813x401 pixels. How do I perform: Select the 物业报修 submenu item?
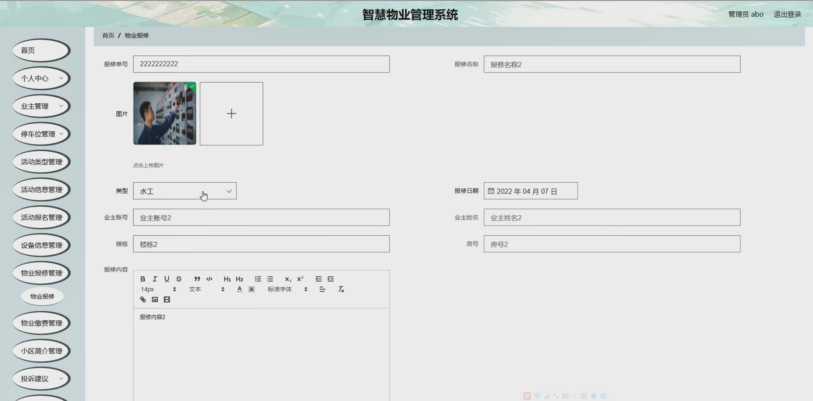pos(42,297)
